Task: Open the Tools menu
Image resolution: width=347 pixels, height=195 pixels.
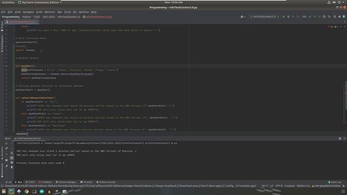Action: coord(67,12)
